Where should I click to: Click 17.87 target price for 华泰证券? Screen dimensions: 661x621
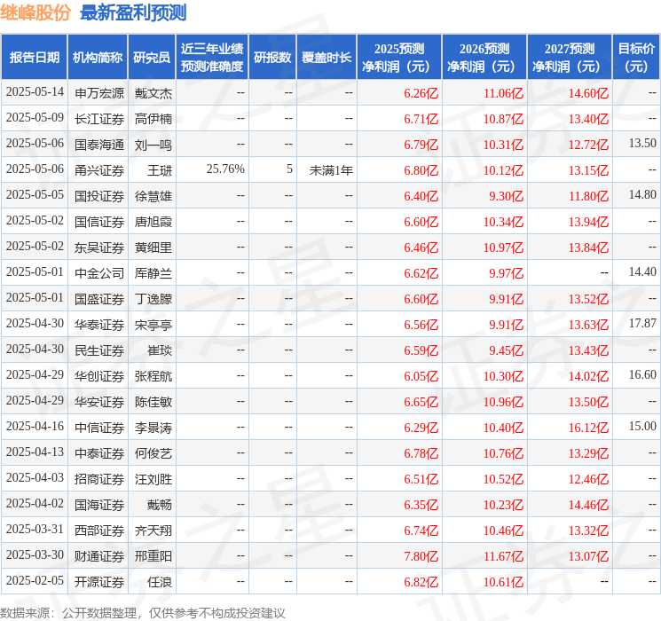click(x=641, y=324)
